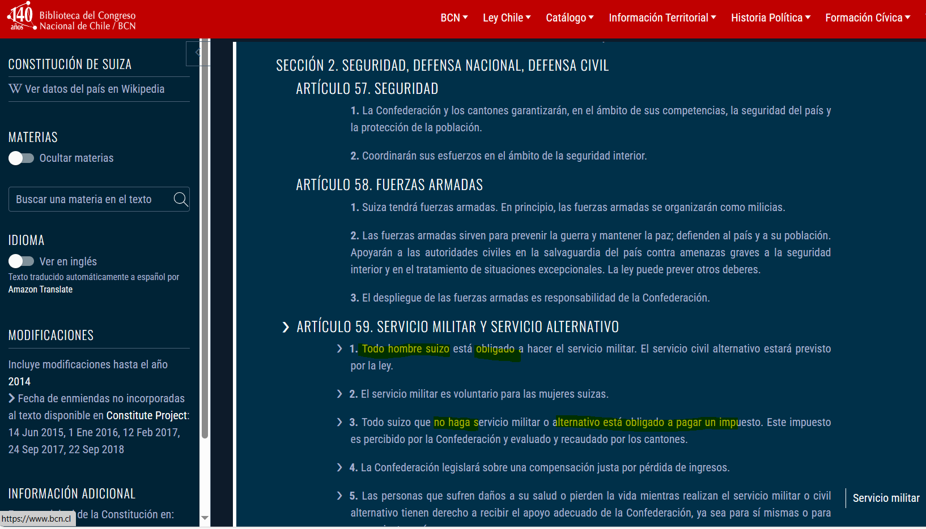This screenshot has width=926, height=529.
Task: Open the Formación Cívica menu
Action: [x=868, y=18]
